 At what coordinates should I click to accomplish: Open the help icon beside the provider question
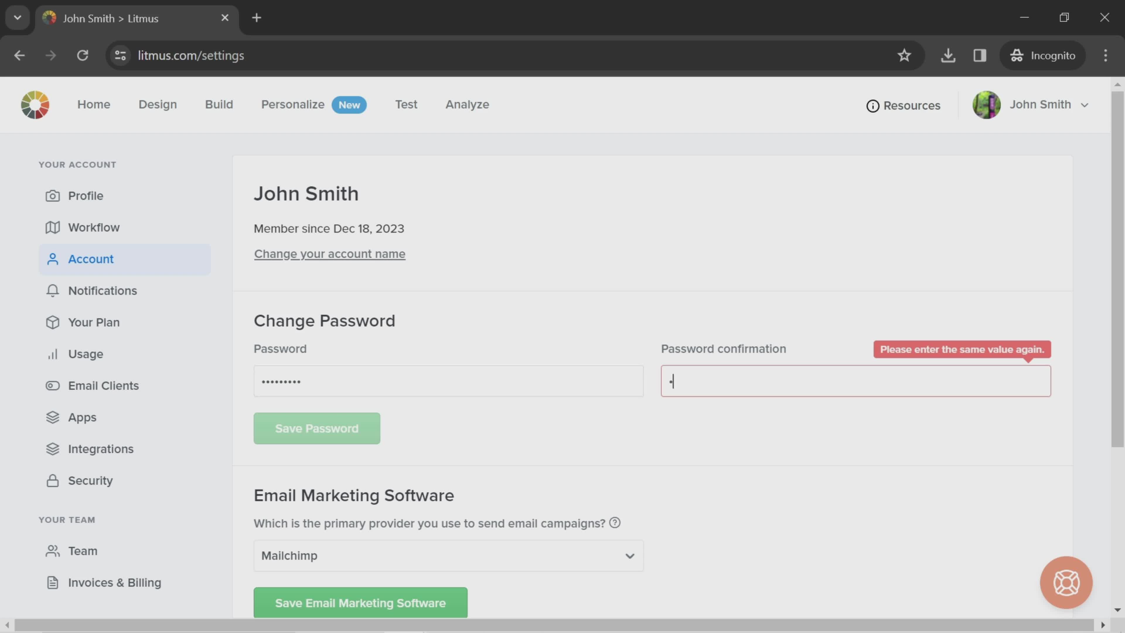[x=614, y=522]
